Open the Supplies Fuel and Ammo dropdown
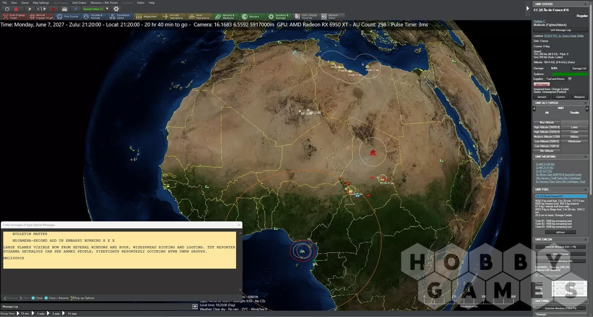 [570, 79]
